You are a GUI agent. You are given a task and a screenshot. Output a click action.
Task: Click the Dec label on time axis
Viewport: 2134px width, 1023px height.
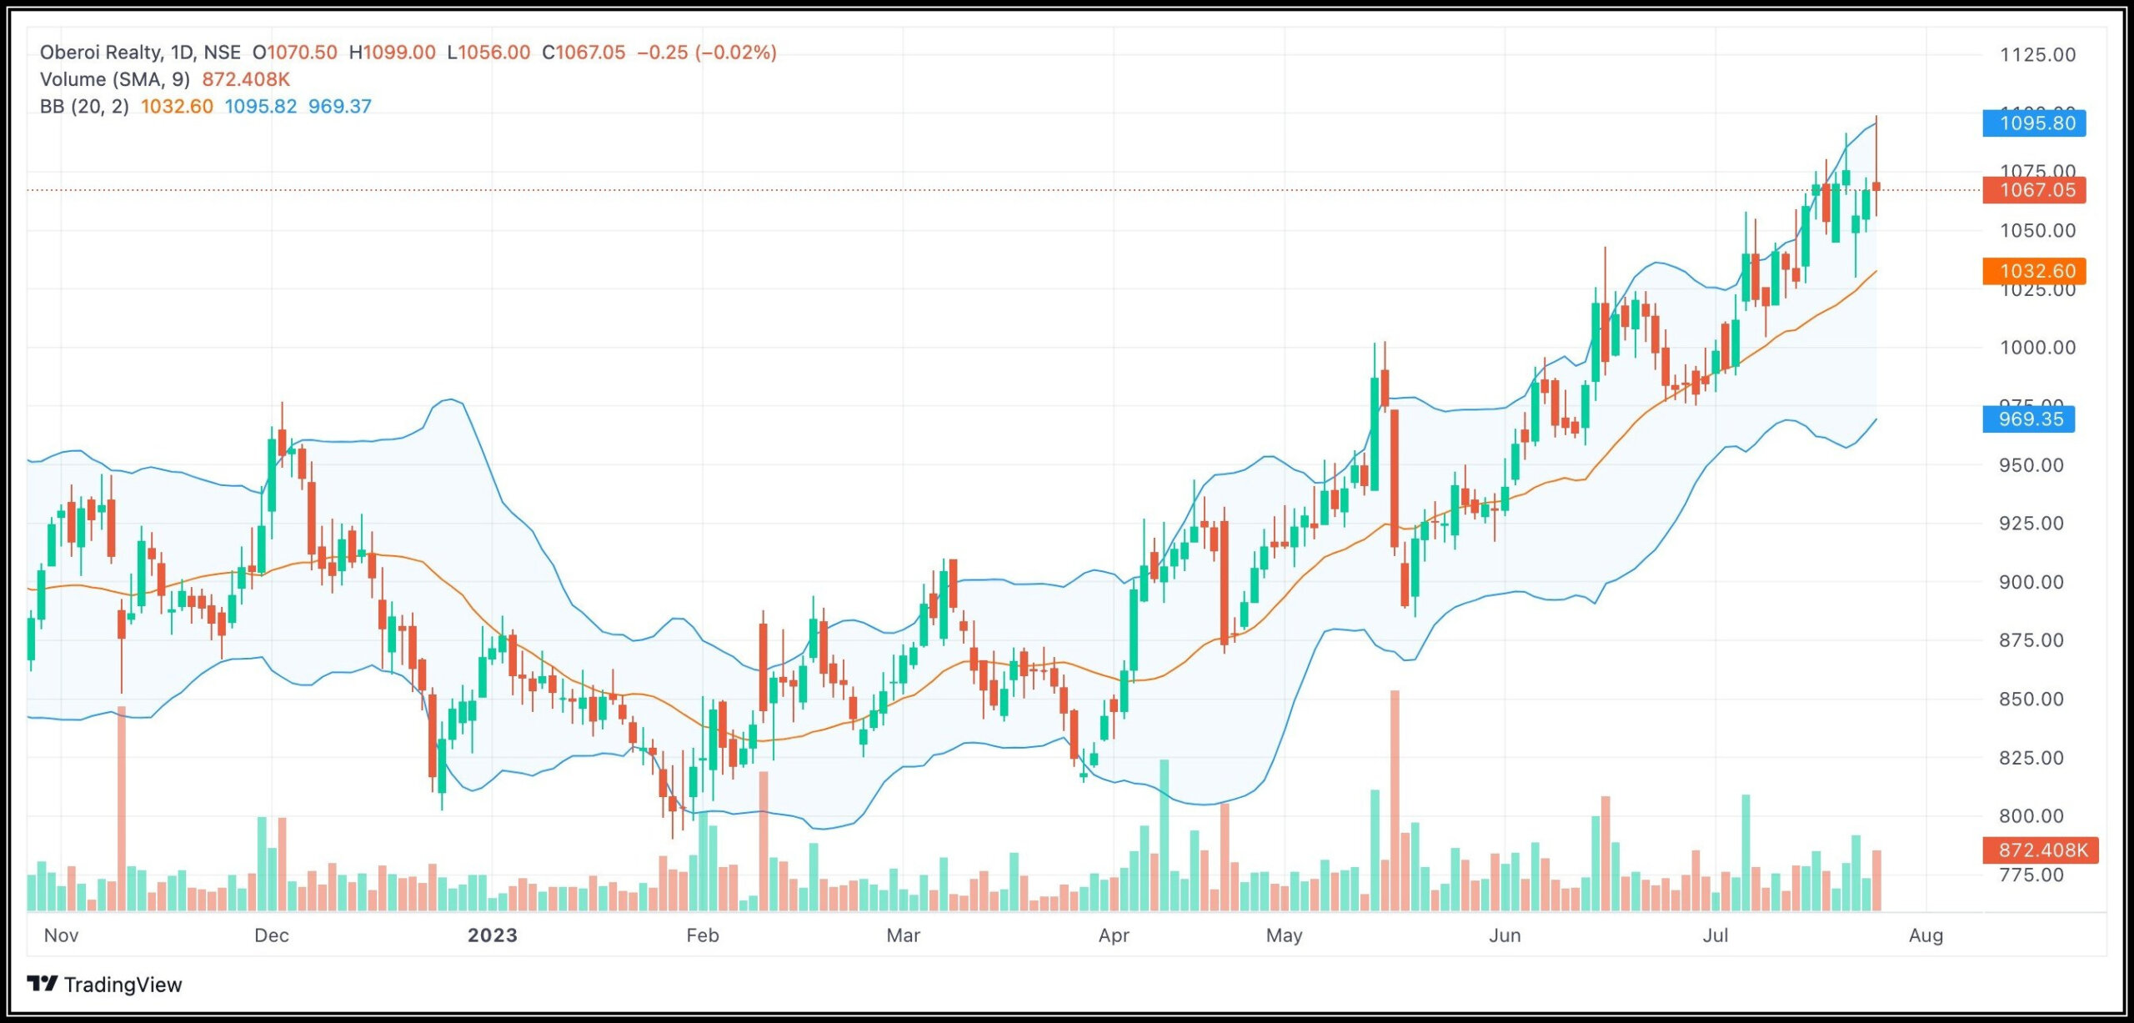pyautogui.click(x=272, y=935)
